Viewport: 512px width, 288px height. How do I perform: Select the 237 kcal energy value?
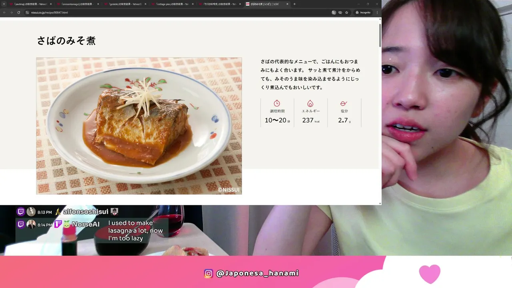(x=311, y=120)
